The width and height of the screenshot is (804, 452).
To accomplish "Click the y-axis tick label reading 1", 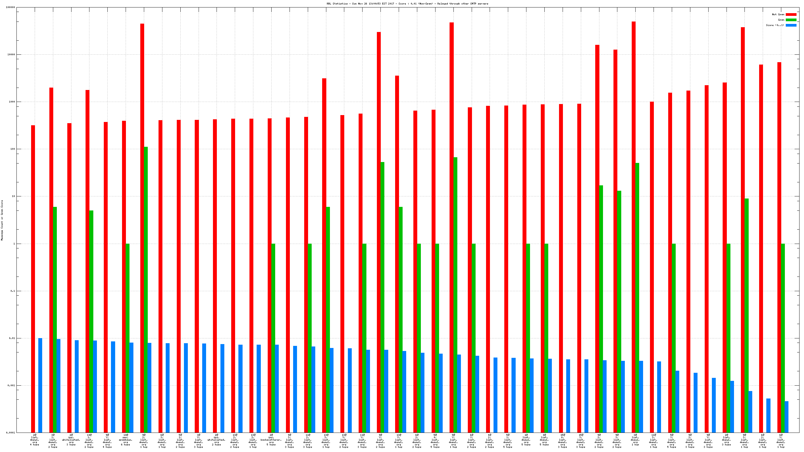I will coord(14,244).
